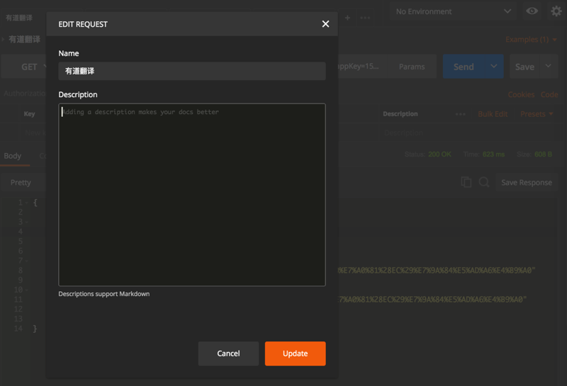
Task: Click the 623 ms response time
Action: (493, 154)
